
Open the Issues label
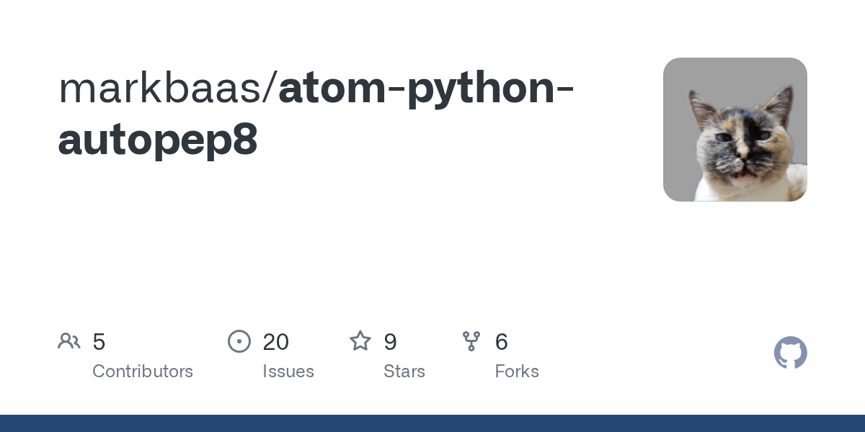pos(288,372)
